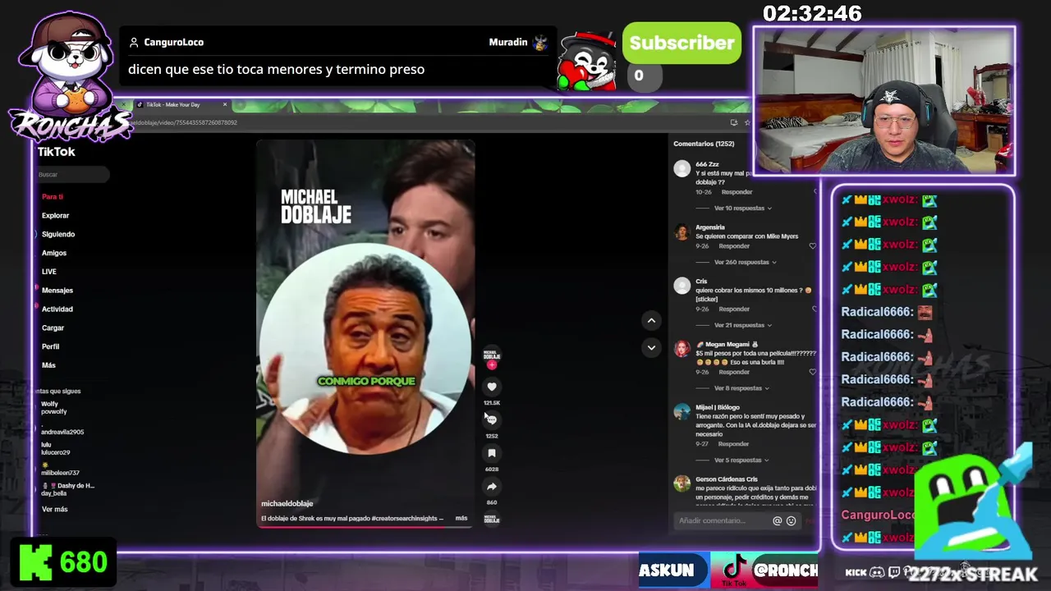The image size is (1051, 591).
Task: Expand Ver 5 respuestas replies
Action: (741, 460)
